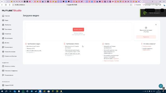Open the Настройки канала gear icon
The width and height of the screenshot is (166, 93).
[x=3, y=52]
